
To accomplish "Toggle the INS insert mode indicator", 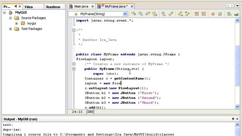I will click(x=90, y=112).
